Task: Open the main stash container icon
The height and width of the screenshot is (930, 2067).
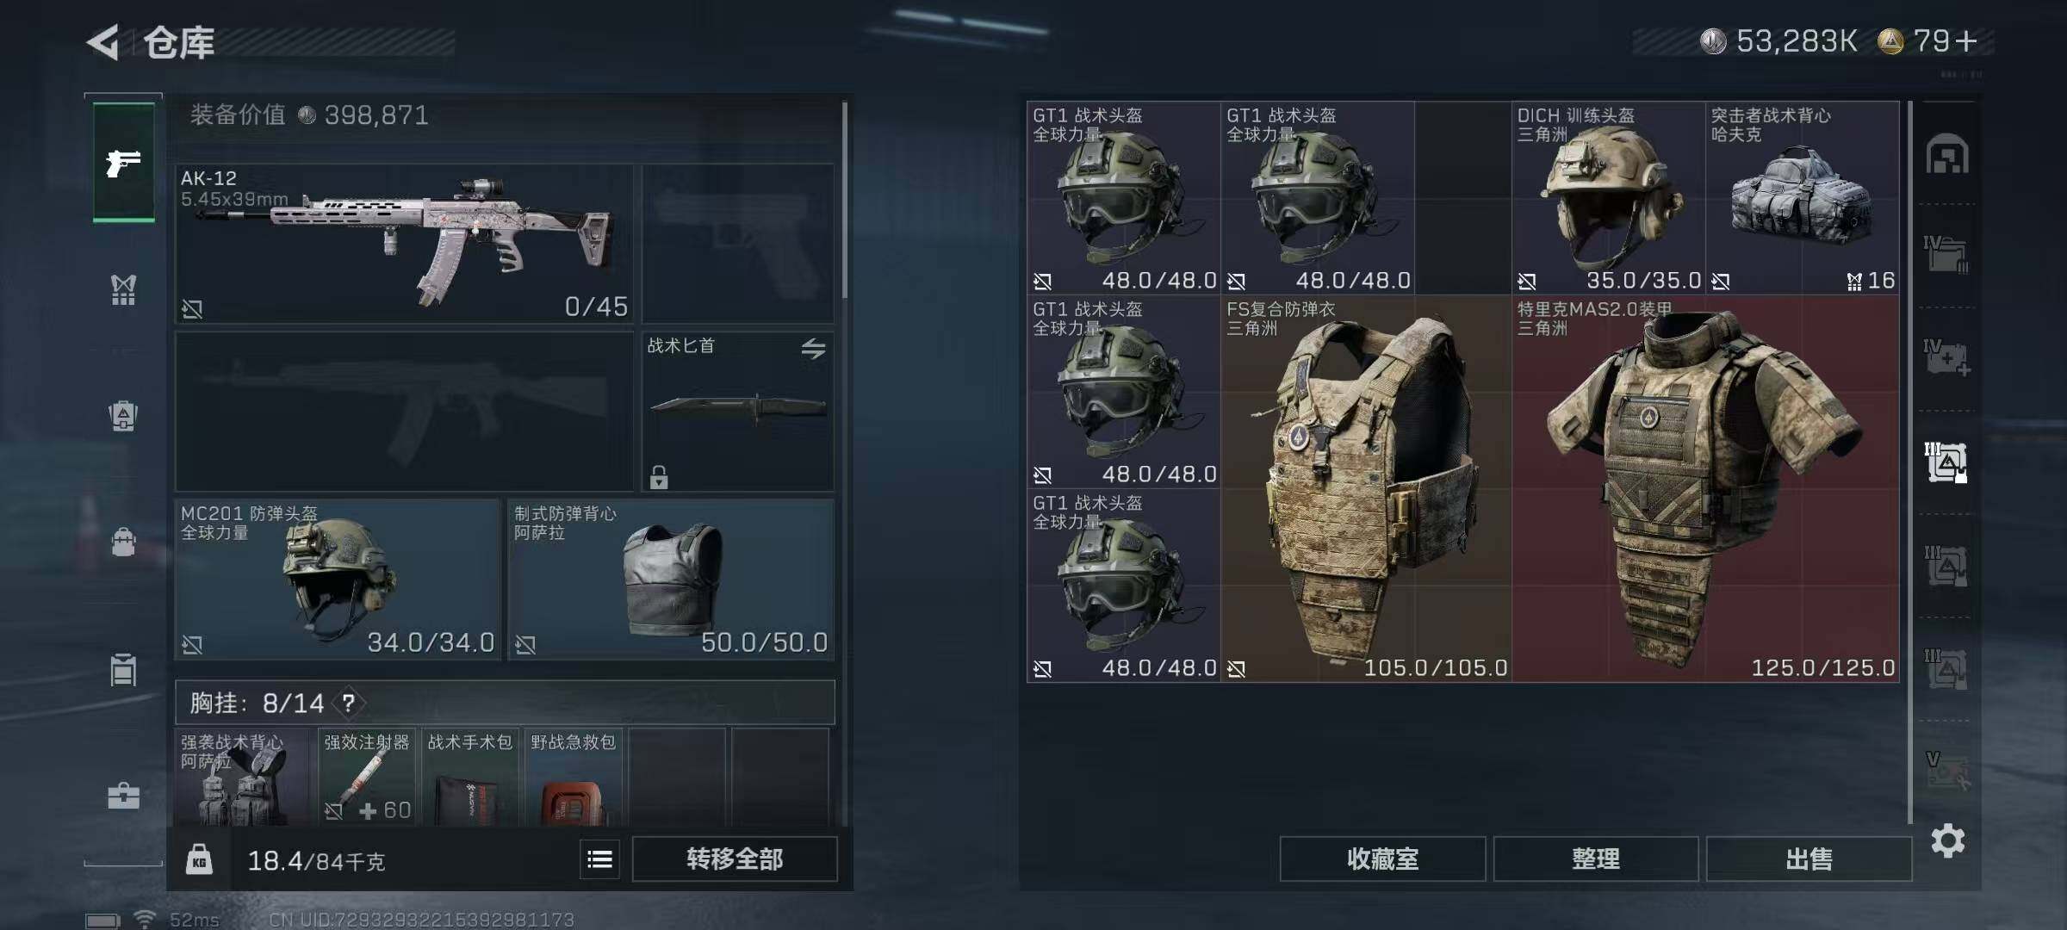Action: coord(1947,154)
